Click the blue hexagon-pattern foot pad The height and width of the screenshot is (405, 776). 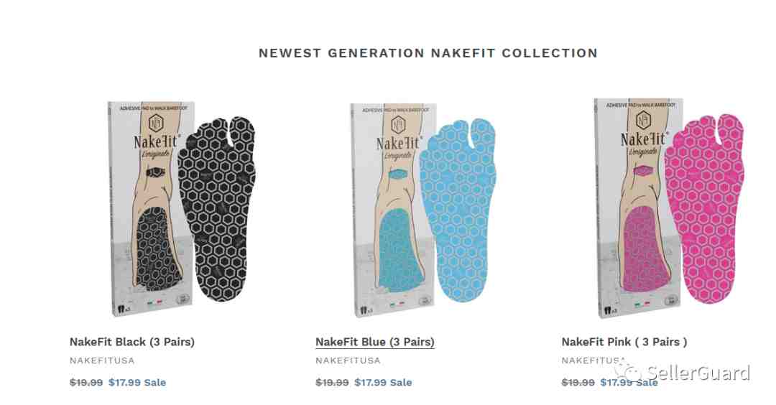[x=458, y=210]
